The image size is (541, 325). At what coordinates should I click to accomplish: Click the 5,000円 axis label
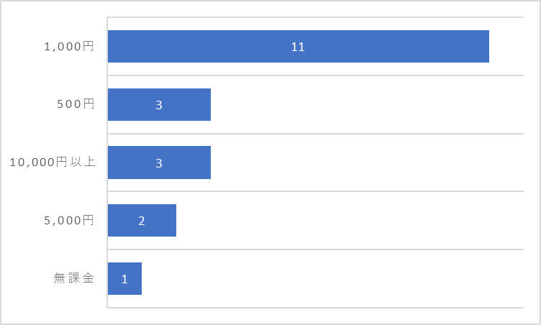coord(69,220)
